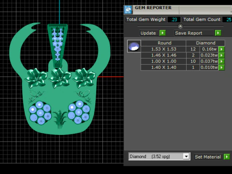
Task: Click the Diamond column header
Action: (x=205, y=43)
